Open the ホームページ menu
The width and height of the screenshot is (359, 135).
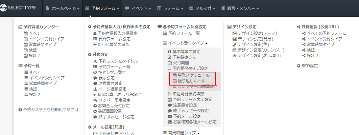click(62, 9)
